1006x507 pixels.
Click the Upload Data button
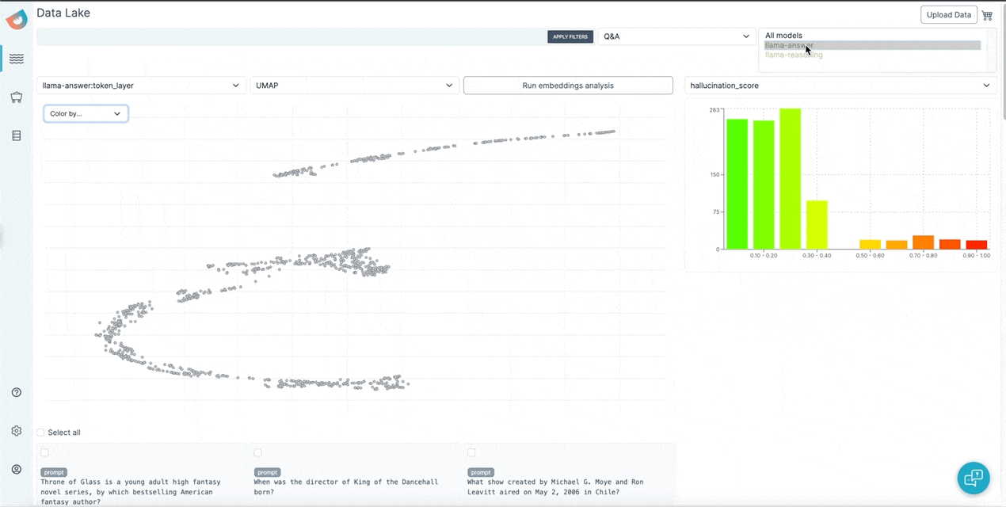pyautogui.click(x=948, y=15)
